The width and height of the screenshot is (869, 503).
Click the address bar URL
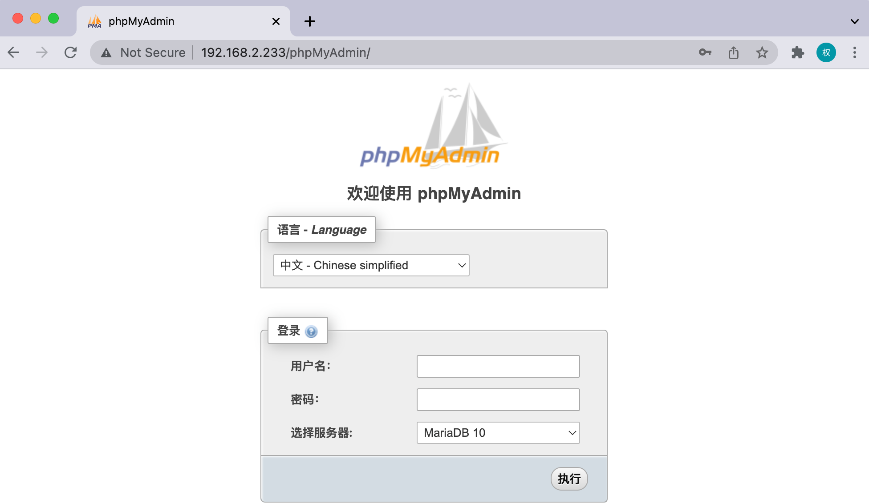[x=286, y=52]
